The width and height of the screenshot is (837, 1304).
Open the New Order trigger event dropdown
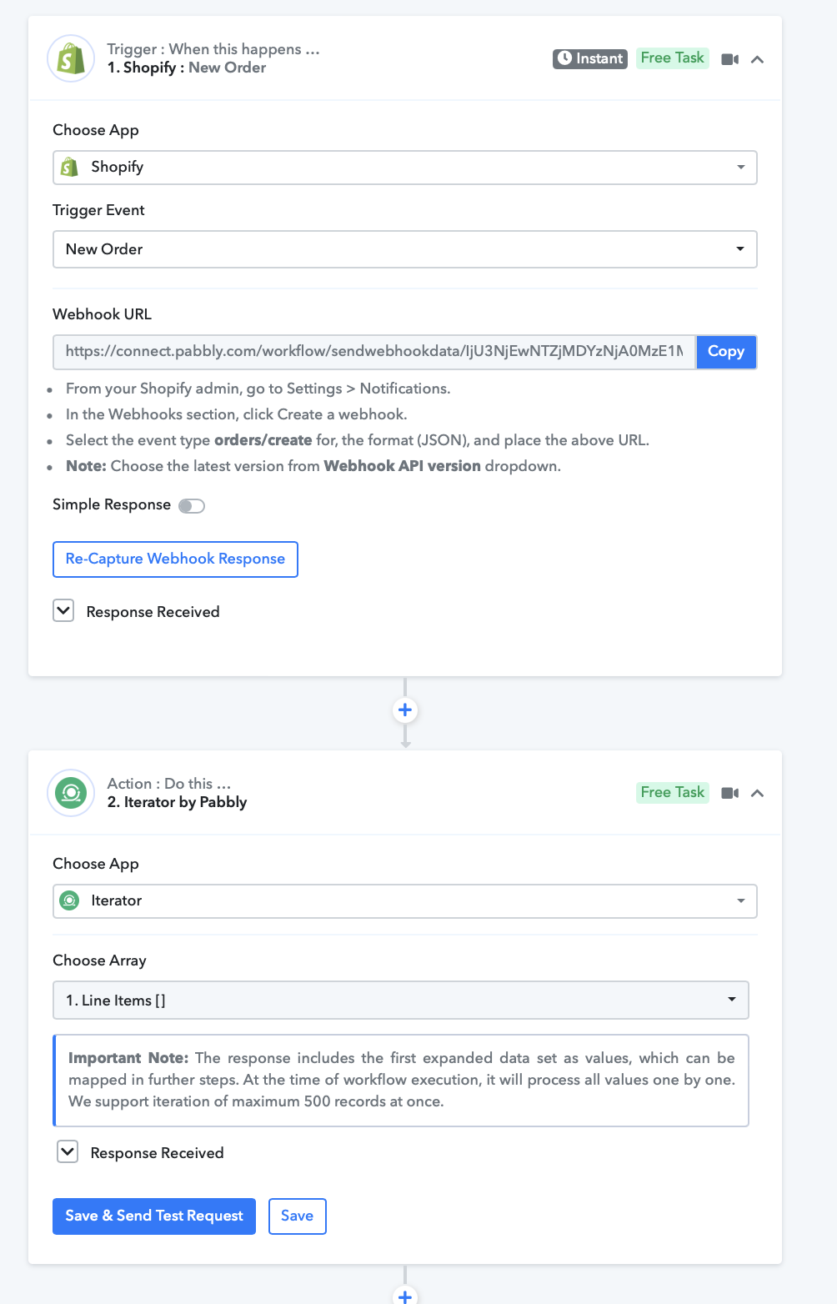[405, 249]
